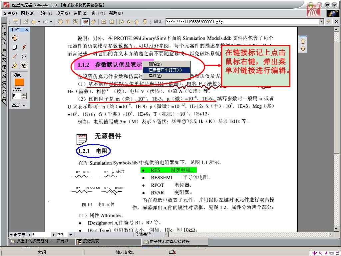Jump to previous section pointing-hand icon
This screenshot has width=341, height=256.
[122, 22]
